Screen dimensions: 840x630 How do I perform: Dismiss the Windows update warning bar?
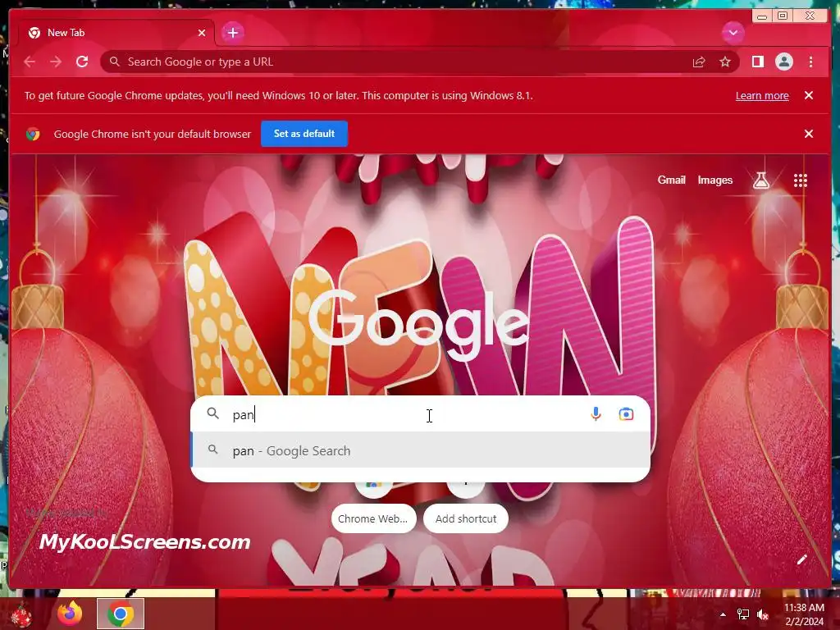(808, 95)
